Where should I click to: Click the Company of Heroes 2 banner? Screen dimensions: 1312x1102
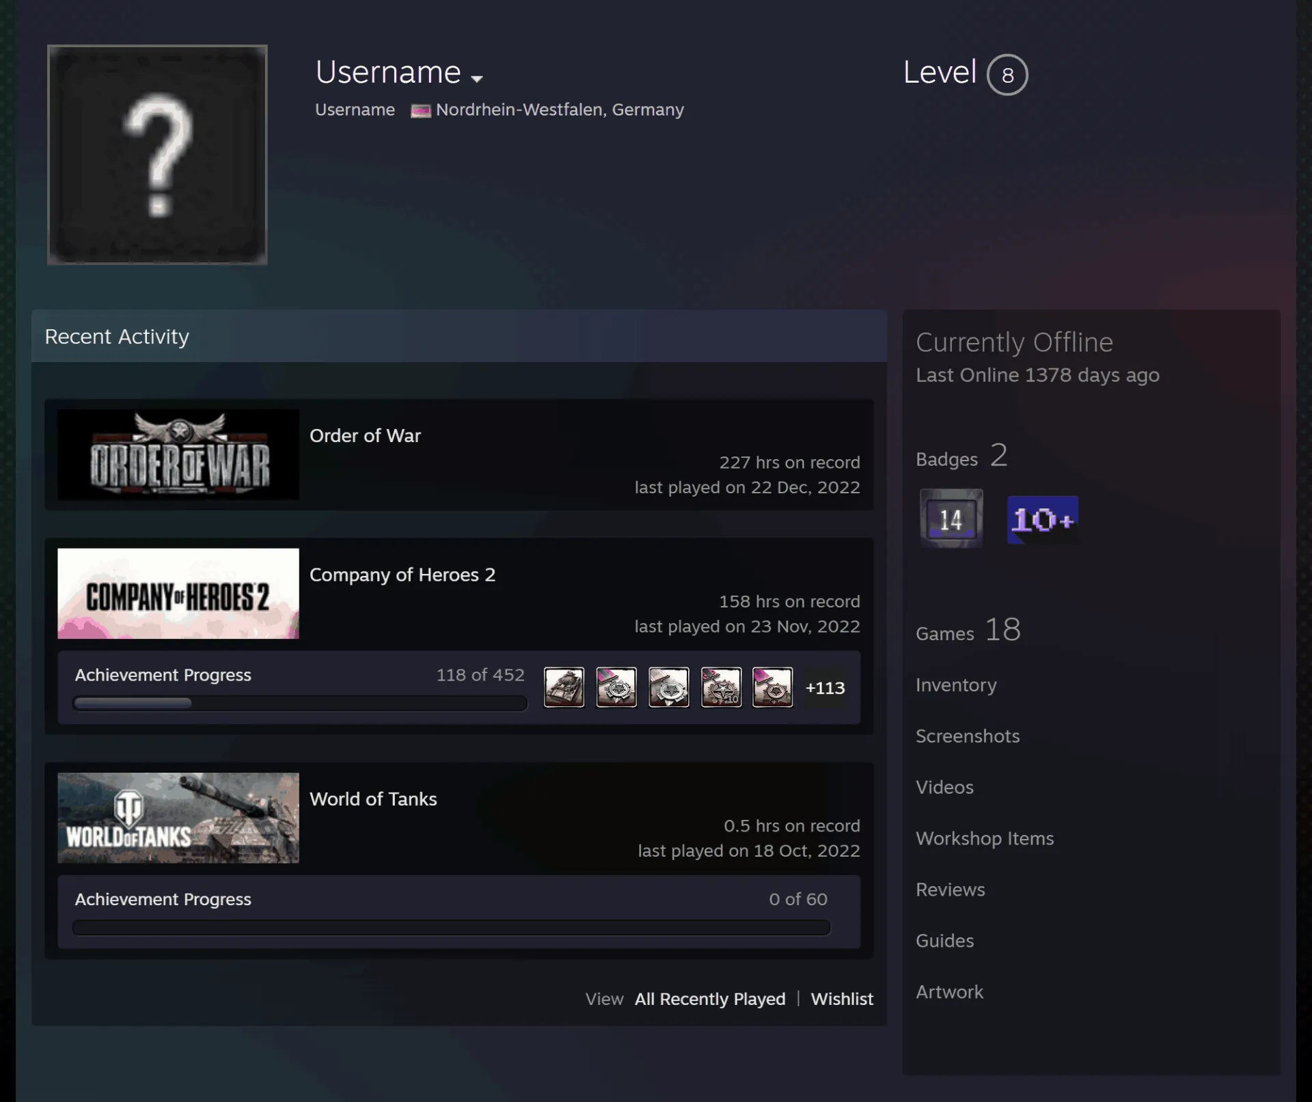[178, 594]
